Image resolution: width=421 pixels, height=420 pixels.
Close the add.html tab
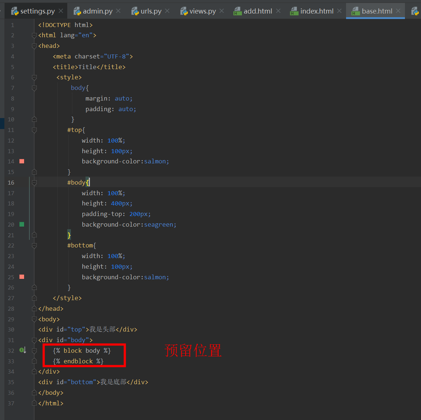(278, 11)
